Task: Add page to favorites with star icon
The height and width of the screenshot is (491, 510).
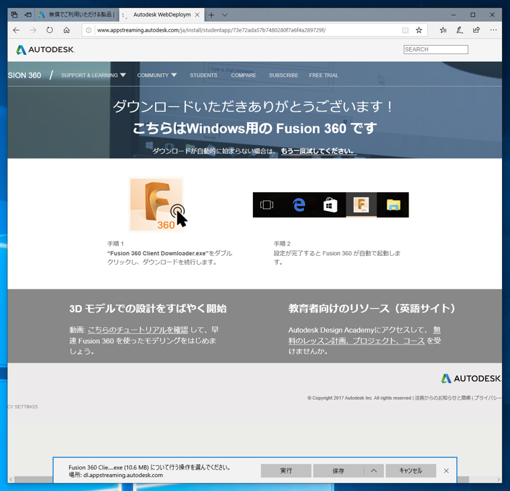Action: [x=419, y=30]
